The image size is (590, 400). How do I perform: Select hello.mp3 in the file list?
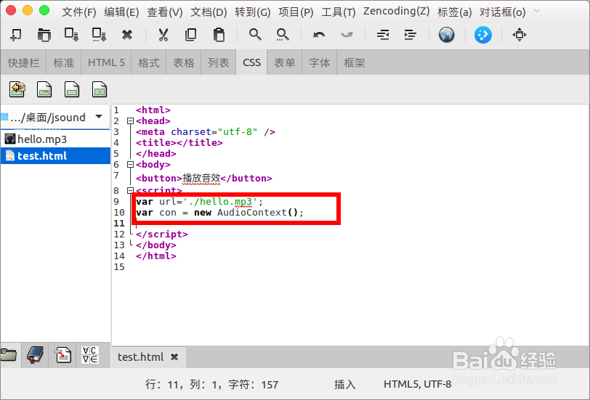55,139
